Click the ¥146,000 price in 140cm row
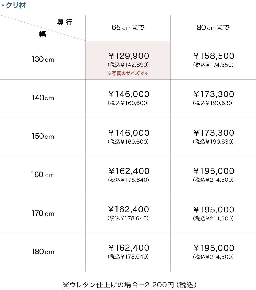The height and width of the screenshot is (290, 256). [128, 95]
